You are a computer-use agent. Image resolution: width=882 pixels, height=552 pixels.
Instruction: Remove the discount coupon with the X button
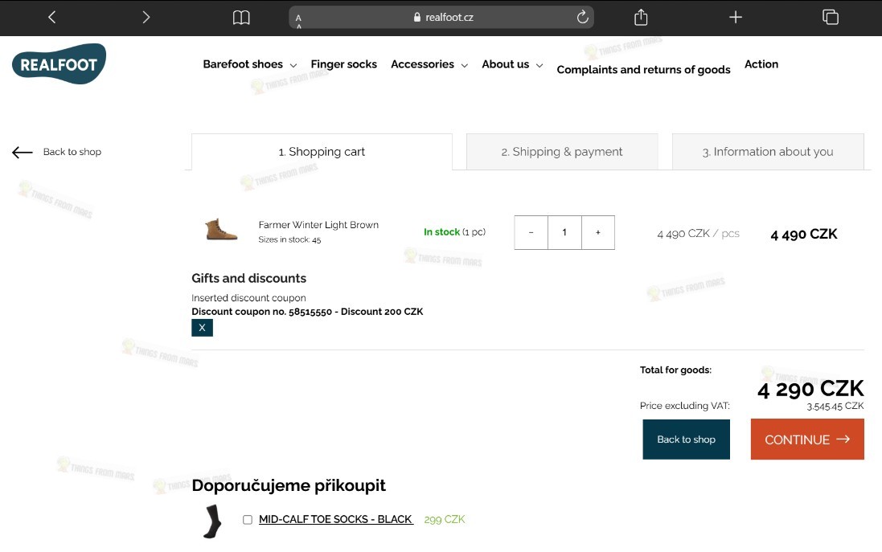pos(202,328)
